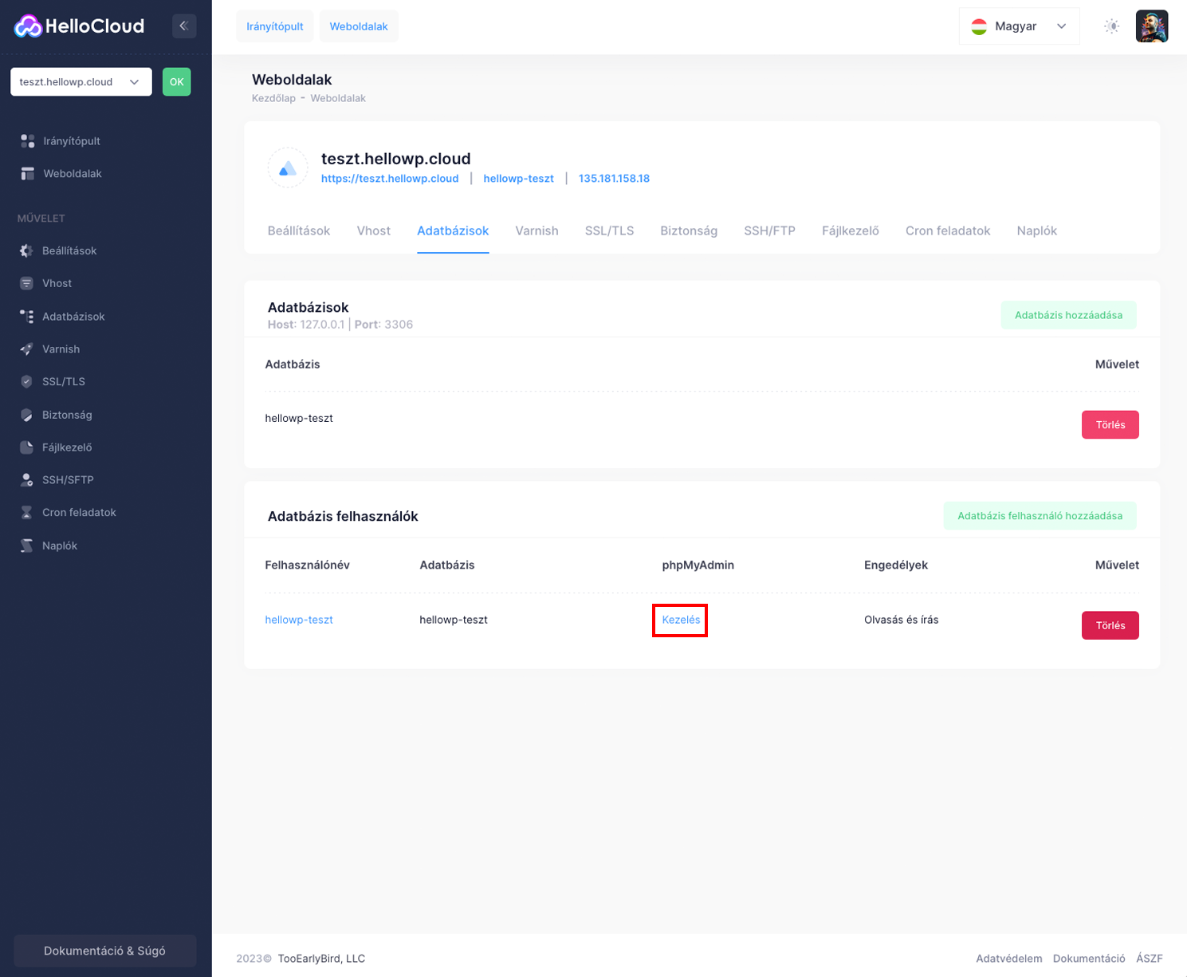1187x977 pixels.
Task: Switch to the Biztonság tab
Action: coord(689,230)
